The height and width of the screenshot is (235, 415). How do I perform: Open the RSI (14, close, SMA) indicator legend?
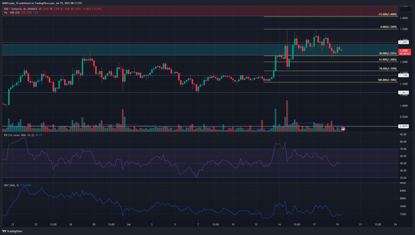tap(19, 135)
